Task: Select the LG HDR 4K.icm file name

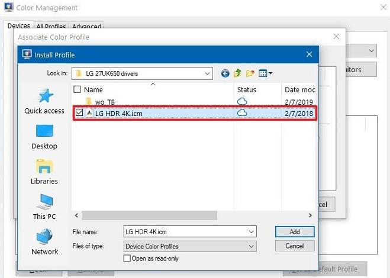Action: coord(118,114)
